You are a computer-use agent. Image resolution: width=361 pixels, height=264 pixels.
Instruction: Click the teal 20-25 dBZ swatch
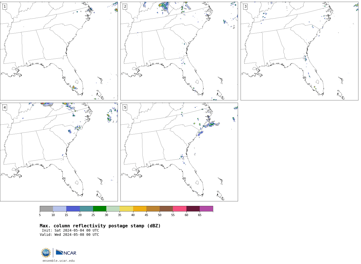86,209
